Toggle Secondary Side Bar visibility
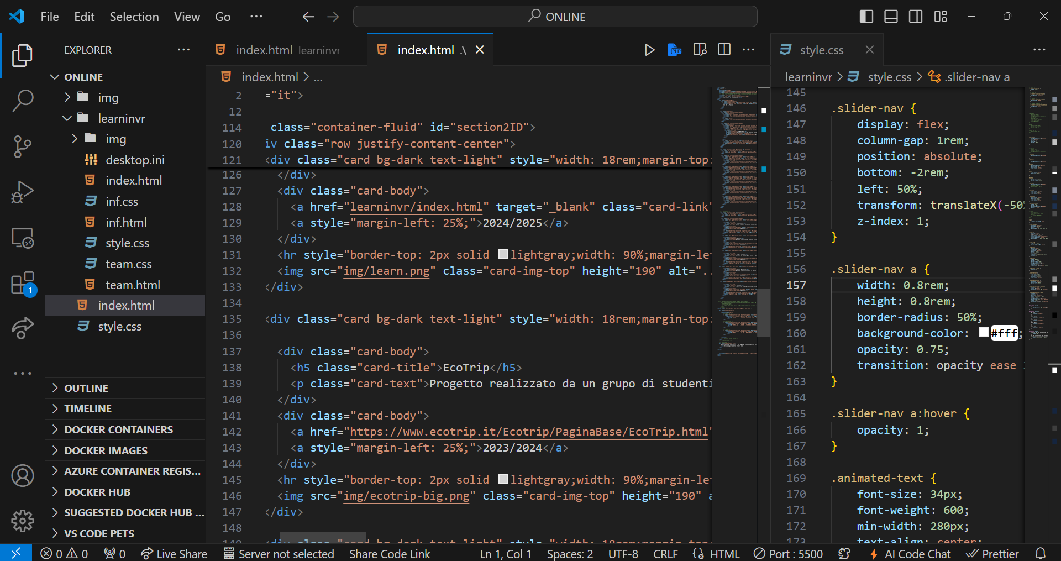Viewport: 1061px width, 561px height. (916, 17)
